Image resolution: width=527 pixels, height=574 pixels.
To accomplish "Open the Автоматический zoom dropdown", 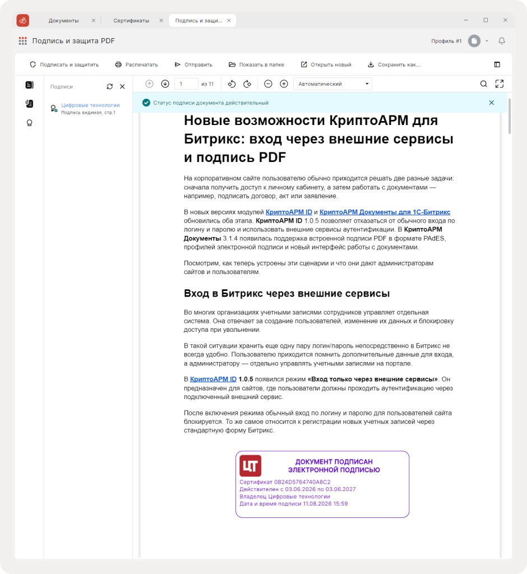I will (332, 84).
